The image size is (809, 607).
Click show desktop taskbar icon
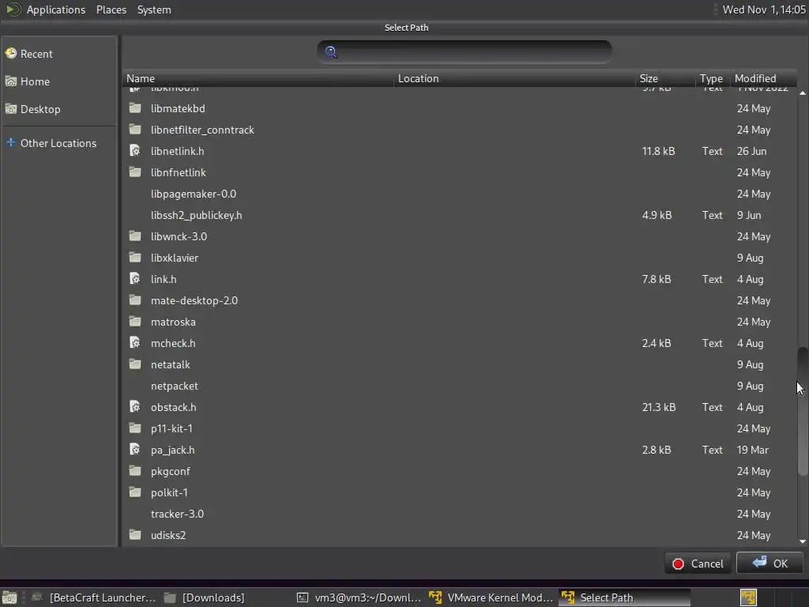pyautogui.click(x=9, y=598)
